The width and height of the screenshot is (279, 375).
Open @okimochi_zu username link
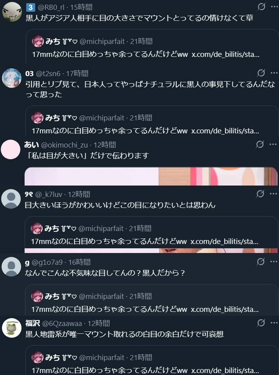[x=65, y=145]
